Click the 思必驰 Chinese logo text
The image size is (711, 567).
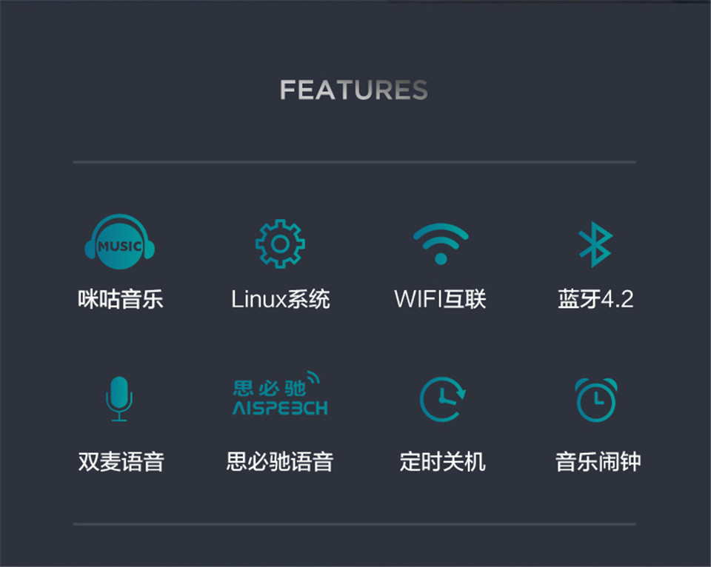click(x=270, y=389)
